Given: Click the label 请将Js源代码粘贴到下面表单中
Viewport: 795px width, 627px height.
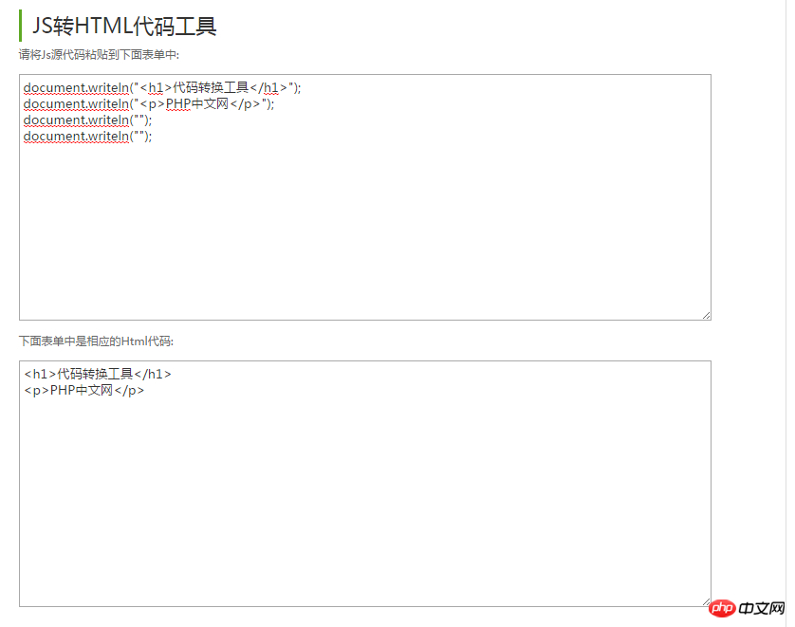Looking at the screenshot, I should pyautogui.click(x=100, y=55).
